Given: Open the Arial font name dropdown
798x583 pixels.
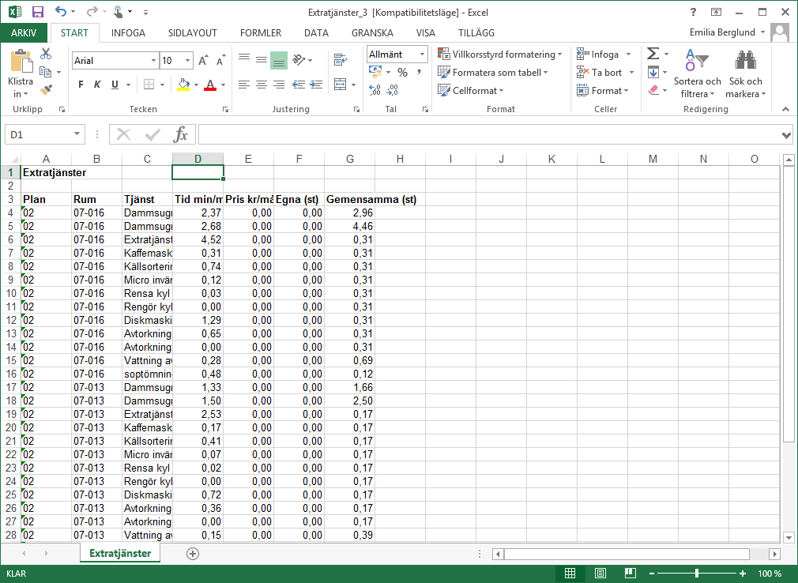Looking at the screenshot, I should (153, 61).
